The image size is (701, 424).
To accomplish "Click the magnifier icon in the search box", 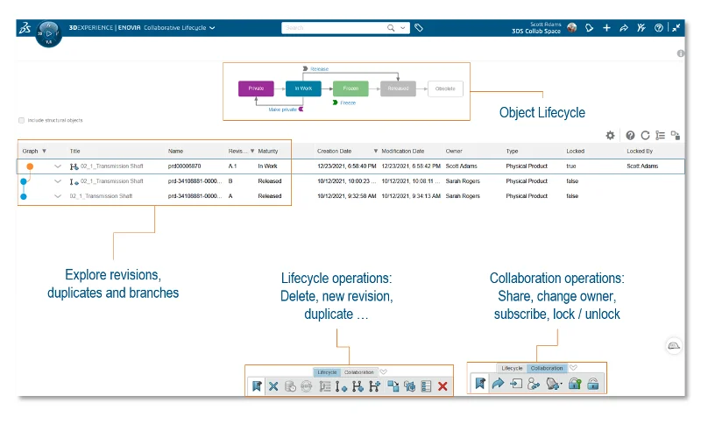I will pyautogui.click(x=391, y=28).
